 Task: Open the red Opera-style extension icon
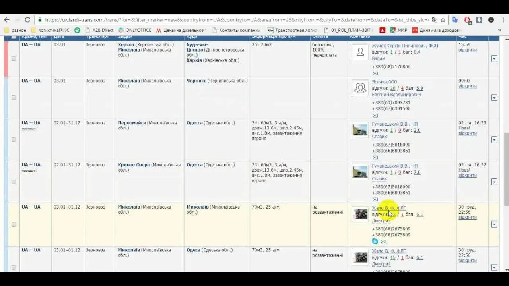[468, 20]
